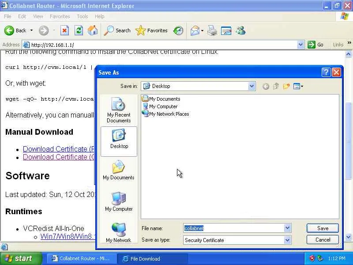Click the Cancel button
The image size is (353, 265).
click(323, 240)
